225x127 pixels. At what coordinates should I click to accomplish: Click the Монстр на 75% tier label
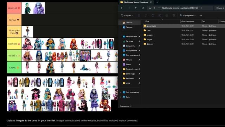[x=14, y=32]
